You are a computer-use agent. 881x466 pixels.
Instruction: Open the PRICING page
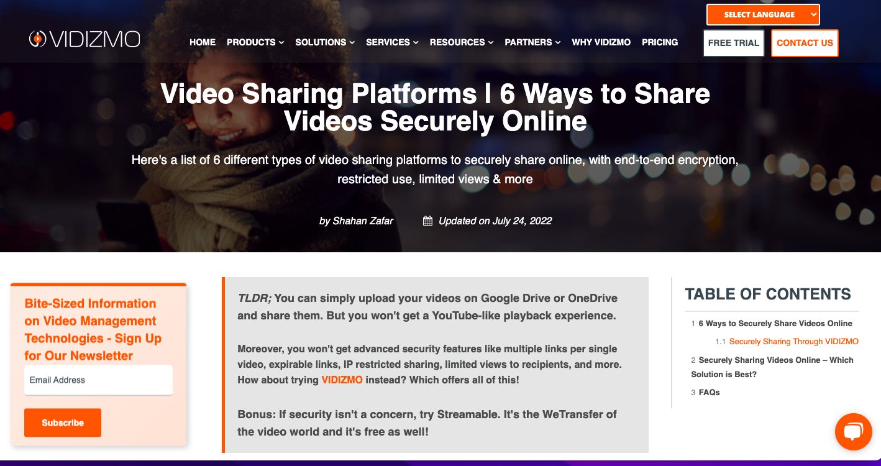click(x=660, y=42)
